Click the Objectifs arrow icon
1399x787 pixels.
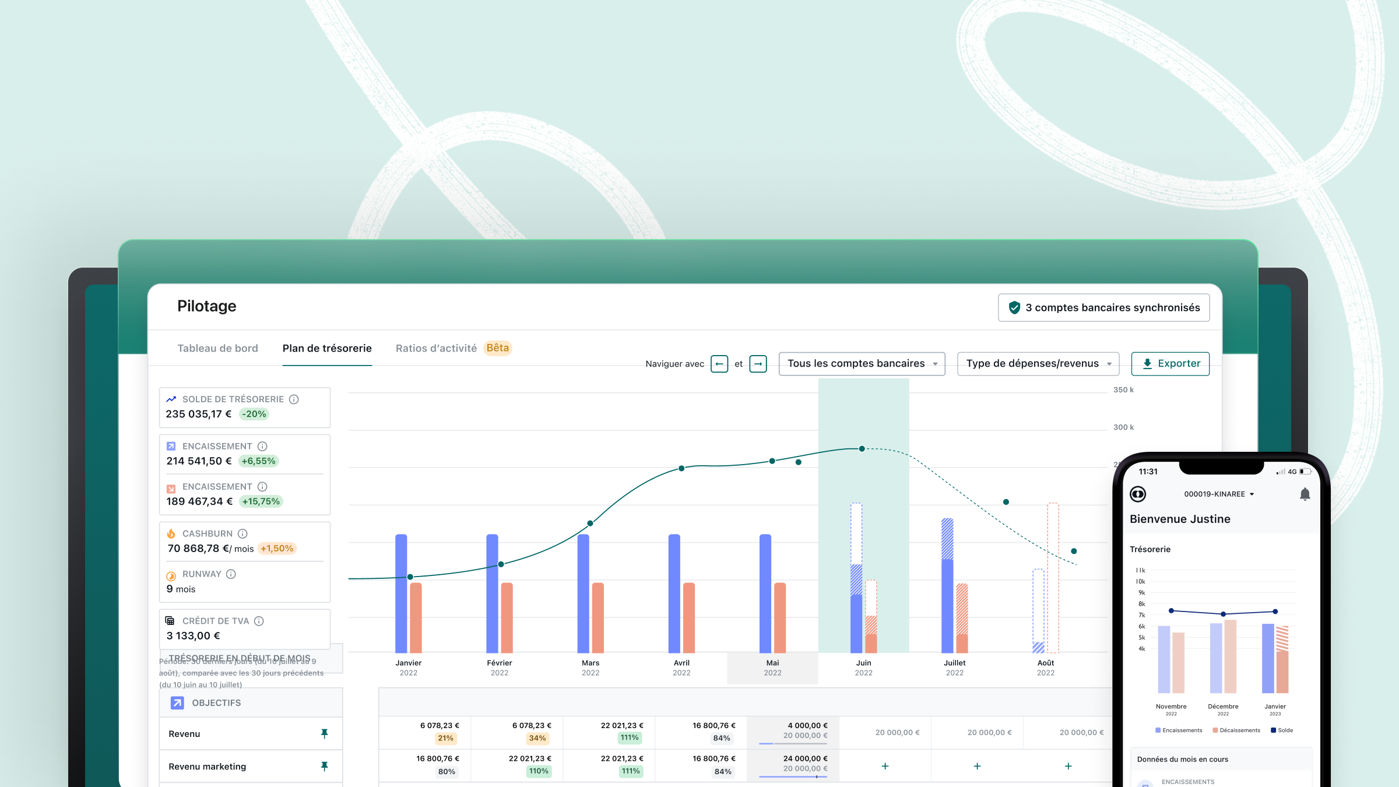[x=177, y=702]
